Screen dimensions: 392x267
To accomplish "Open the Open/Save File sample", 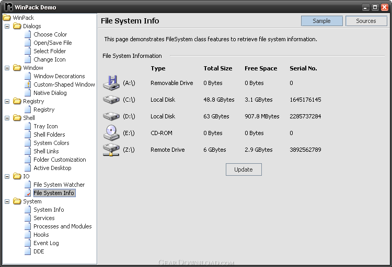I will pos(53,43).
